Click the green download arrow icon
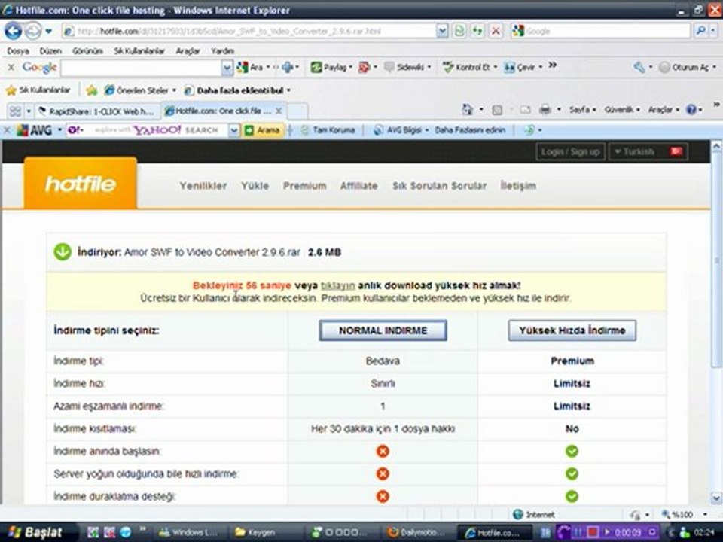This screenshot has width=723, height=542. (x=63, y=252)
